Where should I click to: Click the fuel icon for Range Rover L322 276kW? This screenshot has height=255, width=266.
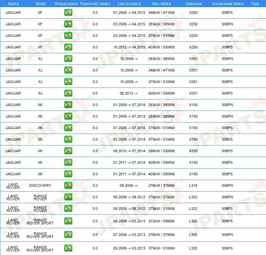68,197
